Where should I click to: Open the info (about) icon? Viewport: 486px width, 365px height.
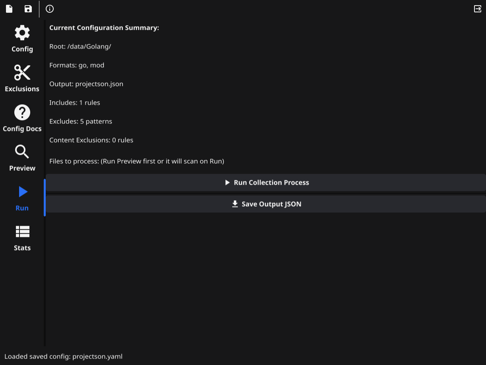coord(50,9)
